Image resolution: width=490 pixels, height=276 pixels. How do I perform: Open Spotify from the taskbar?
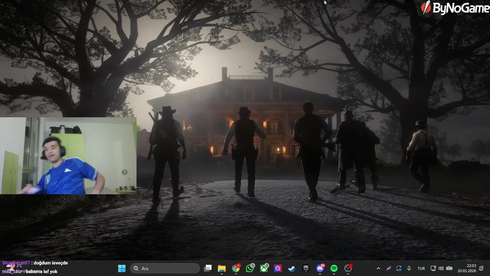pos(334,268)
